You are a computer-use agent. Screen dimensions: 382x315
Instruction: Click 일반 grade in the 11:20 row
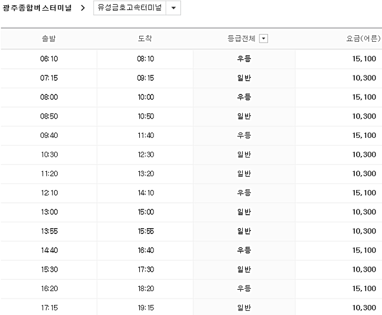[244, 174]
